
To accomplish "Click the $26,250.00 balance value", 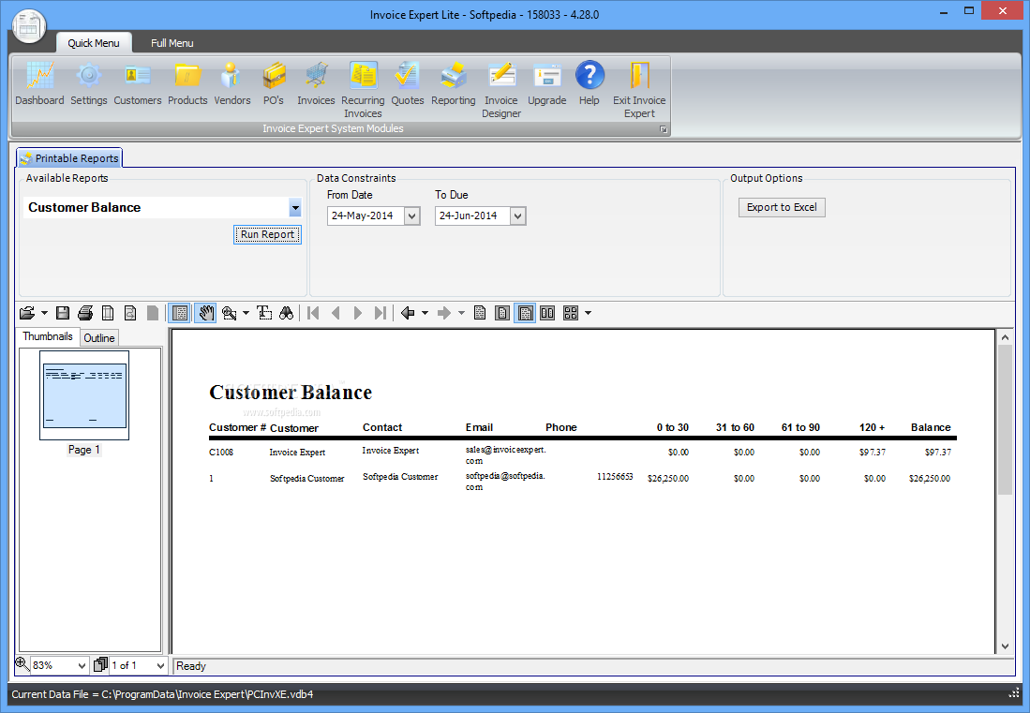I will coord(930,479).
